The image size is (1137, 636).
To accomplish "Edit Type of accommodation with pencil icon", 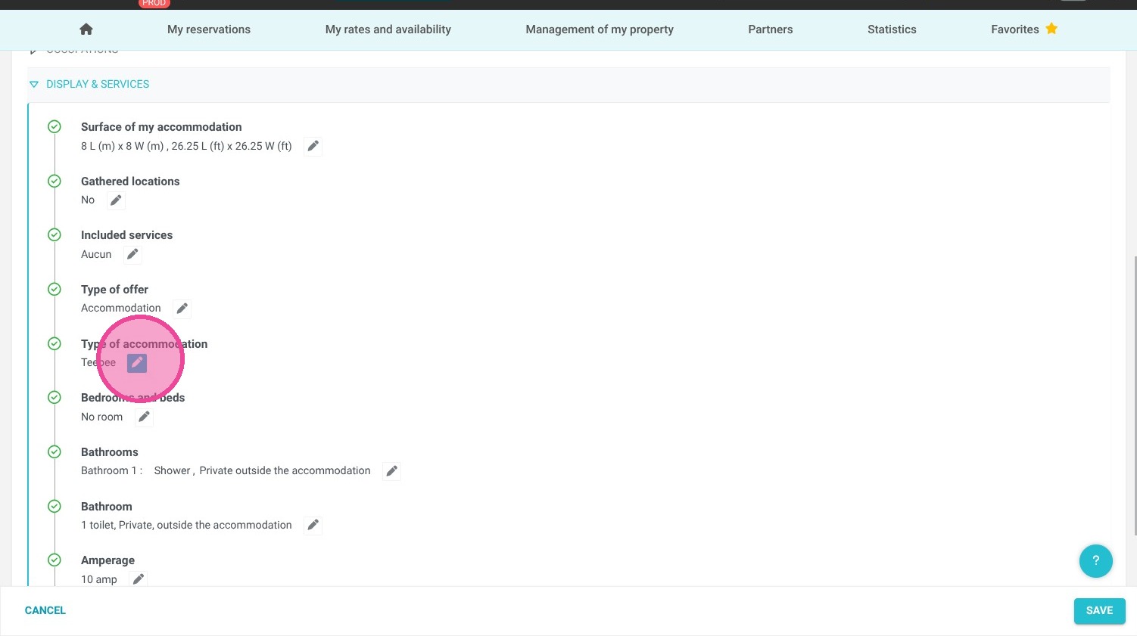I will click(x=137, y=363).
